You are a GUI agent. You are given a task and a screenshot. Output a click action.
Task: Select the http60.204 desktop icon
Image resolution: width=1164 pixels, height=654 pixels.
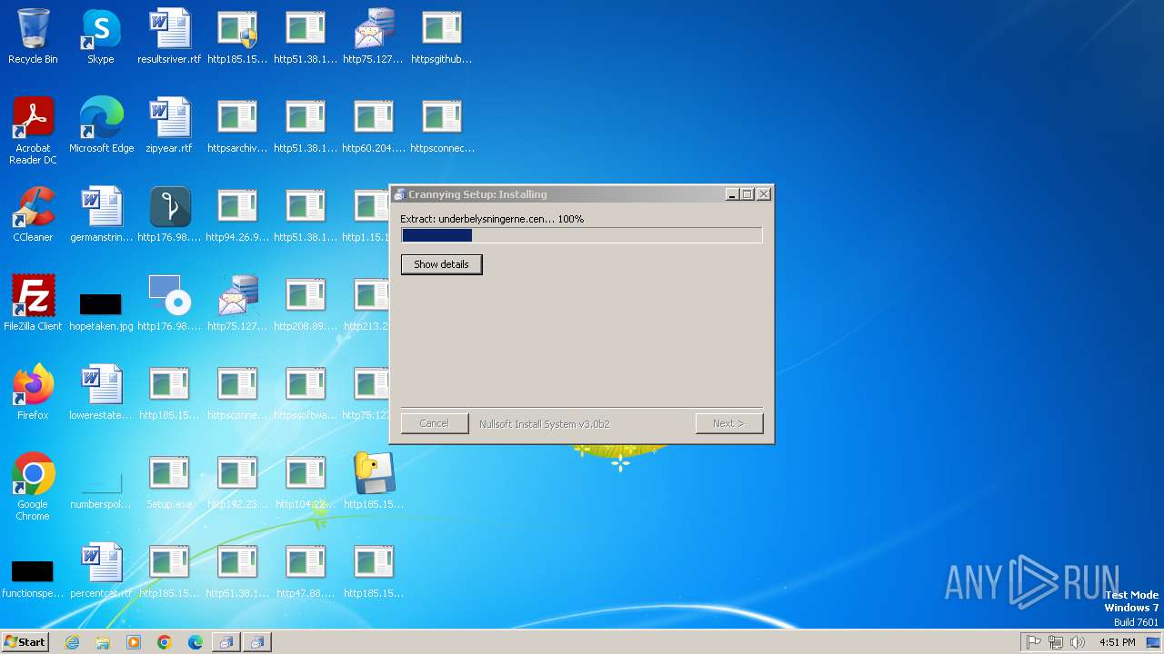pos(374,126)
